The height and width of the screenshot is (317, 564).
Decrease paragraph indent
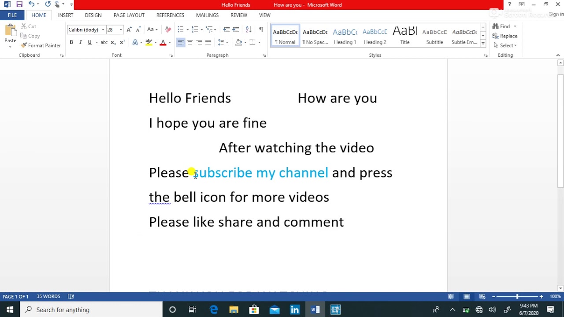click(226, 29)
